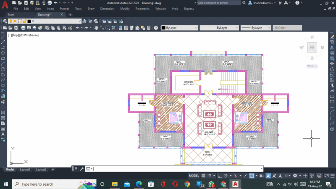Select the Rotate tool in Modify toolbar
Image resolution: width=336 pixels, height=189 pixels.
pos(332,69)
